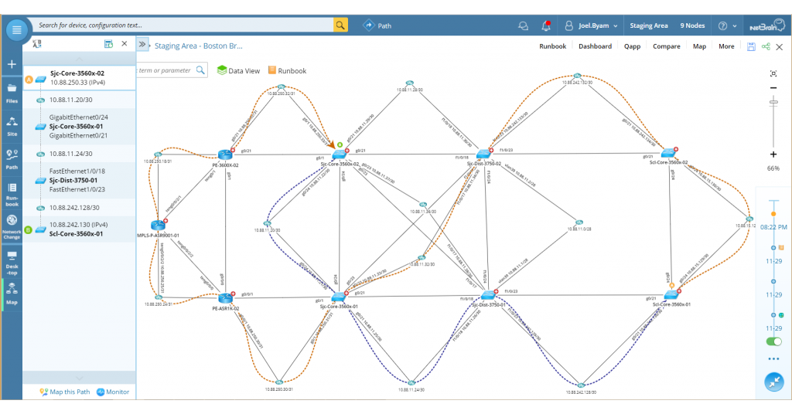792x414 pixels.
Task: Click the term or parameter search field
Action: point(166,70)
